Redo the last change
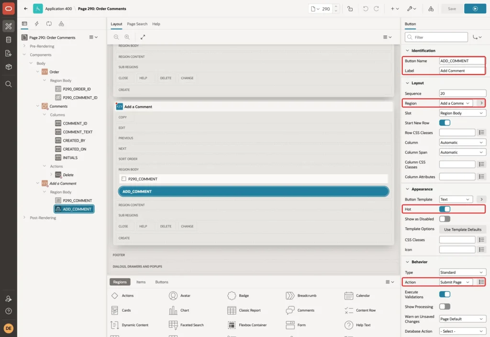Viewport: 490px width, 337px height. pyautogui.click(x=376, y=9)
